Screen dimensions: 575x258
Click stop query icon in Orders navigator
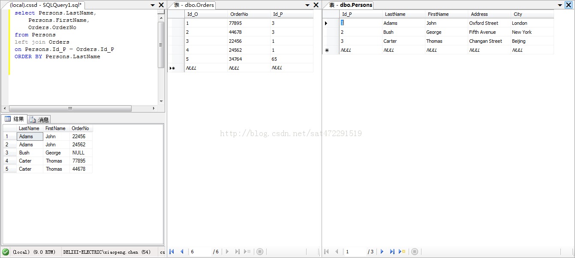coord(259,252)
